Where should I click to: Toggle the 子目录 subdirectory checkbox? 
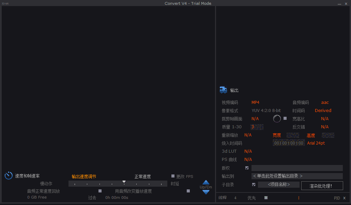coord(254,184)
